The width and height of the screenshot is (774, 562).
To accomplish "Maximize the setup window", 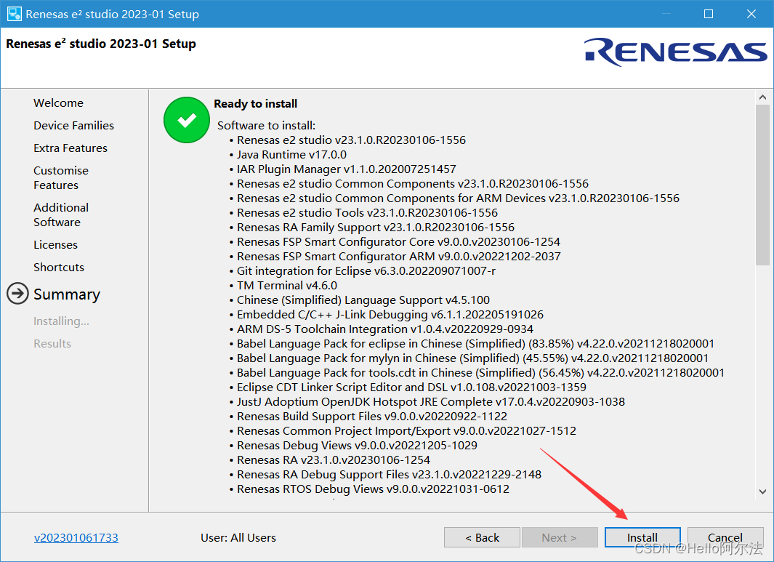I will click(x=709, y=14).
